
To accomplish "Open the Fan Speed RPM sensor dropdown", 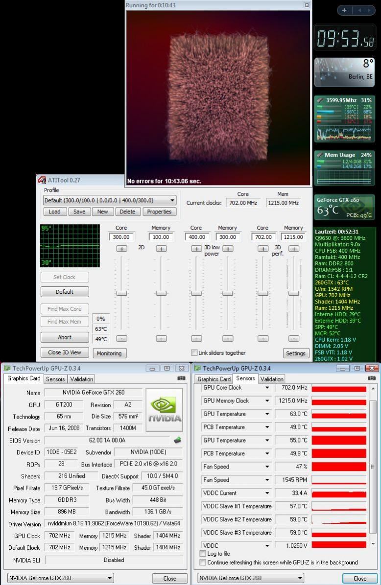I will pos(267,480).
